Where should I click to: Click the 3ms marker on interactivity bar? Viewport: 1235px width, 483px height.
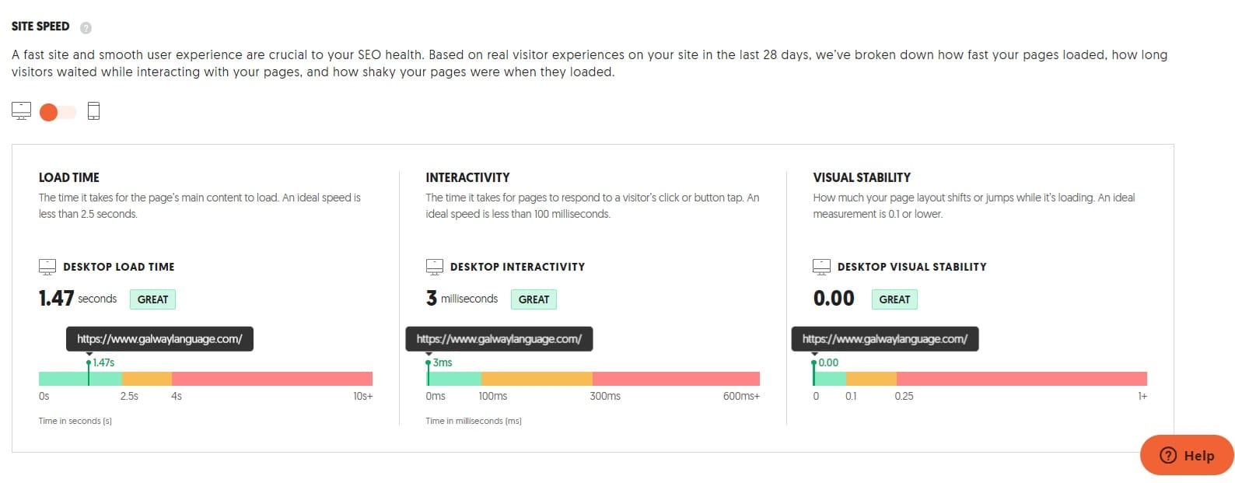(x=439, y=363)
